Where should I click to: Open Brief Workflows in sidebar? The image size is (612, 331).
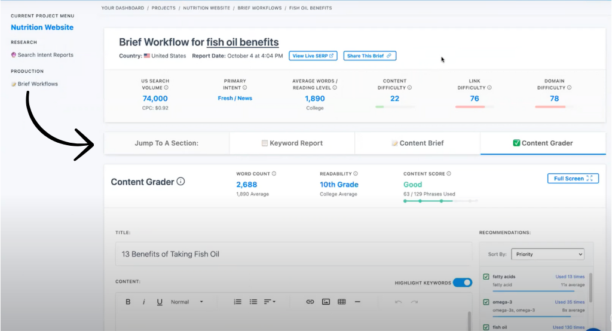point(34,84)
